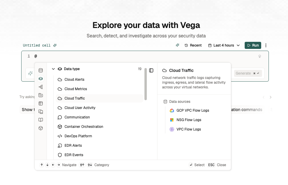
Task: Click the Try asking label
Action: tap(27, 97)
